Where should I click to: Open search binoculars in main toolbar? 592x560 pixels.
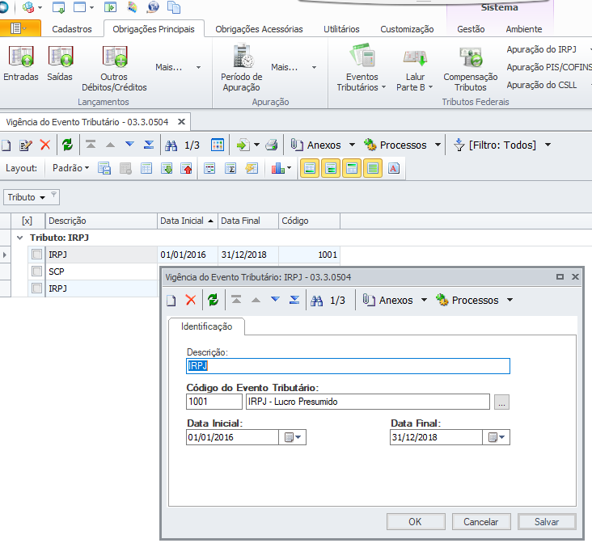click(171, 145)
